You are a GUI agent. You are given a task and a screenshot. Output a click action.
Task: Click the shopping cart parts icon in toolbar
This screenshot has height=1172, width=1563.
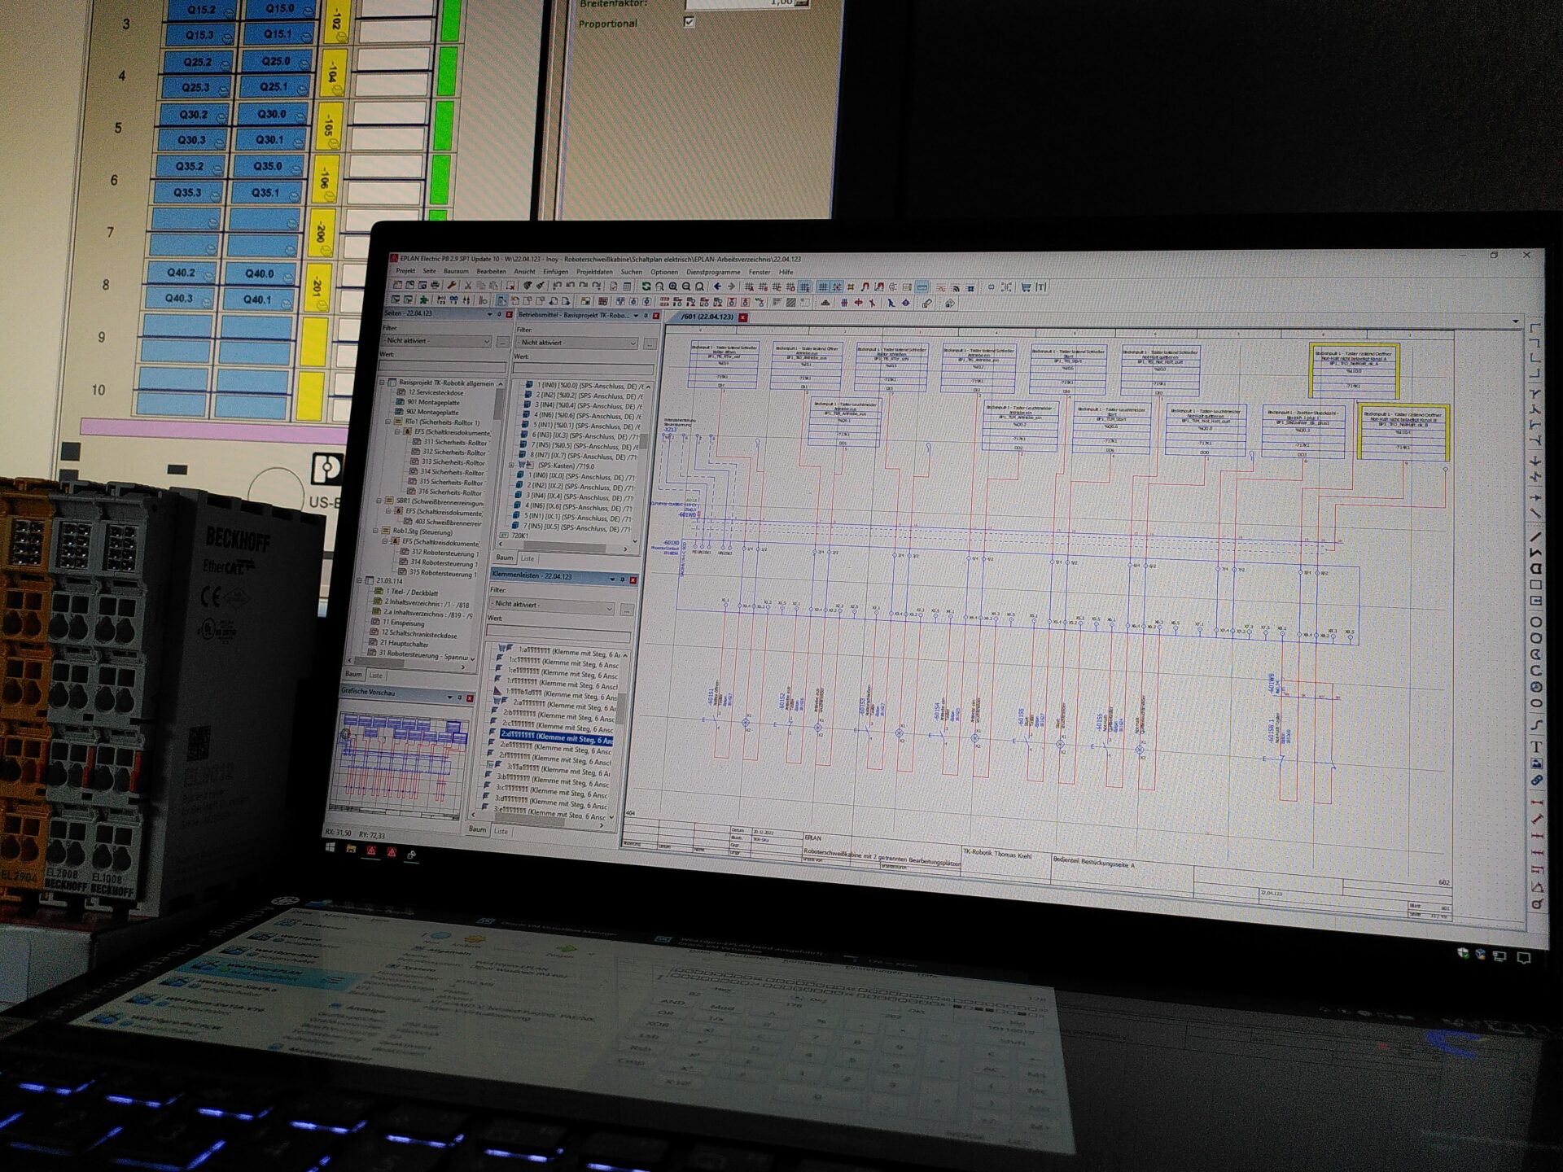[1026, 287]
